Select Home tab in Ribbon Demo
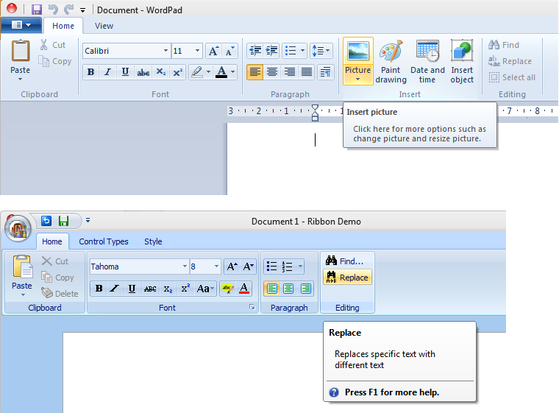The image size is (559, 413). (52, 241)
